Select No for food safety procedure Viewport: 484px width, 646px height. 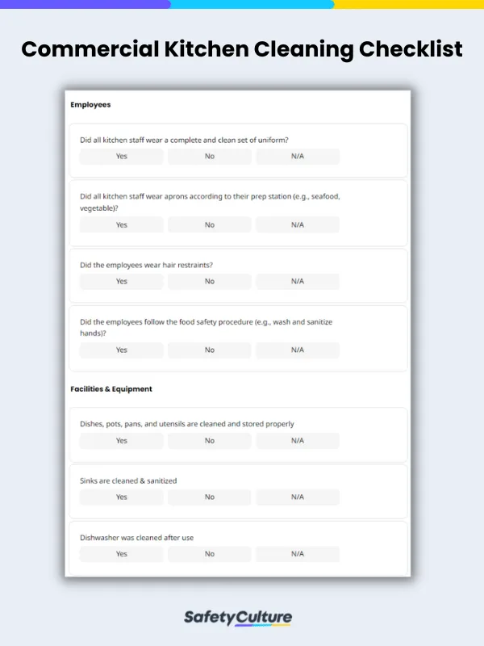coord(210,350)
